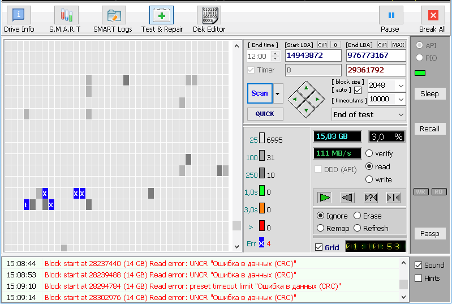This screenshot has height=304, width=452.
Task: Open the timeout 10000 ms dropdown
Action: (x=401, y=99)
